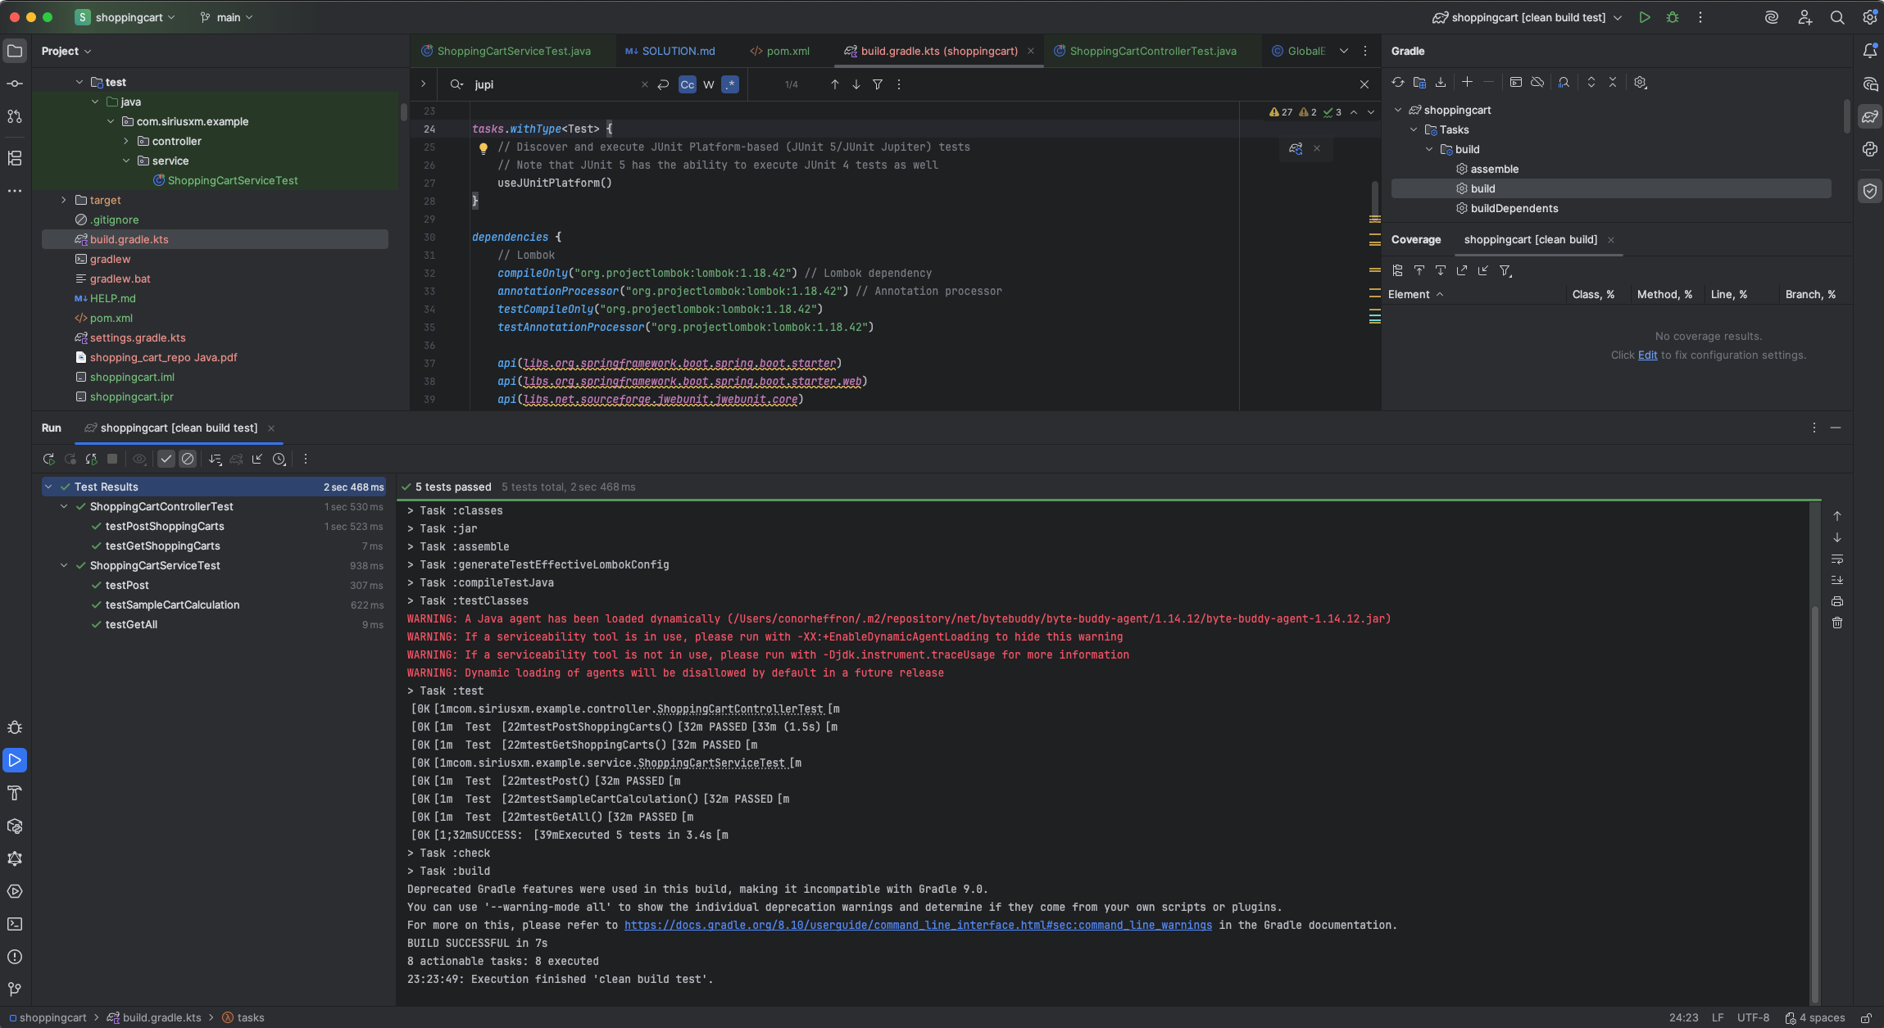Open the Gradle command line warnings documentation link

tap(917, 925)
